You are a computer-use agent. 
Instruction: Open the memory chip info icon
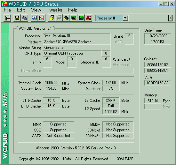pos(66,18)
